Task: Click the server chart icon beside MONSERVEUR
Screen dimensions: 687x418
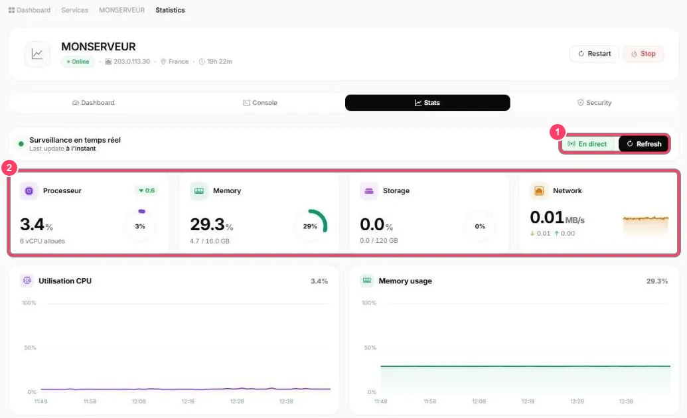Action: (x=37, y=54)
